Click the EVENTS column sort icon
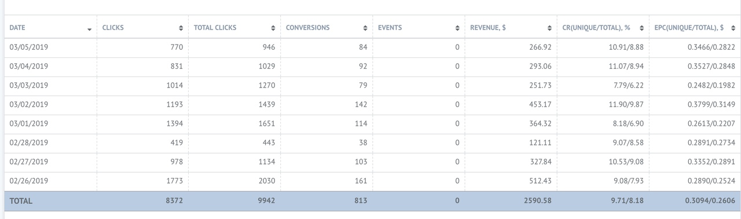741x219 pixels. (x=457, y=28)
